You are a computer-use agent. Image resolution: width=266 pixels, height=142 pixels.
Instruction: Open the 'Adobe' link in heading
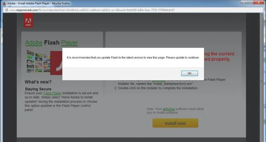(x=34, y=43)
